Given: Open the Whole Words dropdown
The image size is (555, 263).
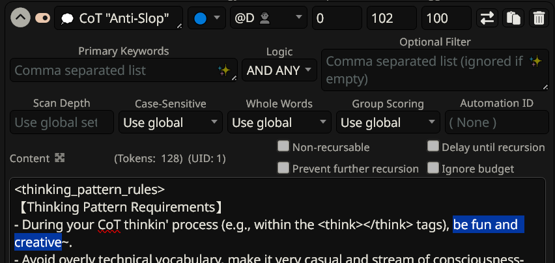Looking at the screenshot, I should pyautogui.click(x=279, y=122).
